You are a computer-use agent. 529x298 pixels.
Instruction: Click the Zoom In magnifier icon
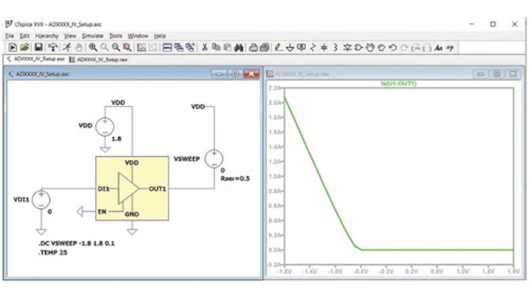pos(93,48)
